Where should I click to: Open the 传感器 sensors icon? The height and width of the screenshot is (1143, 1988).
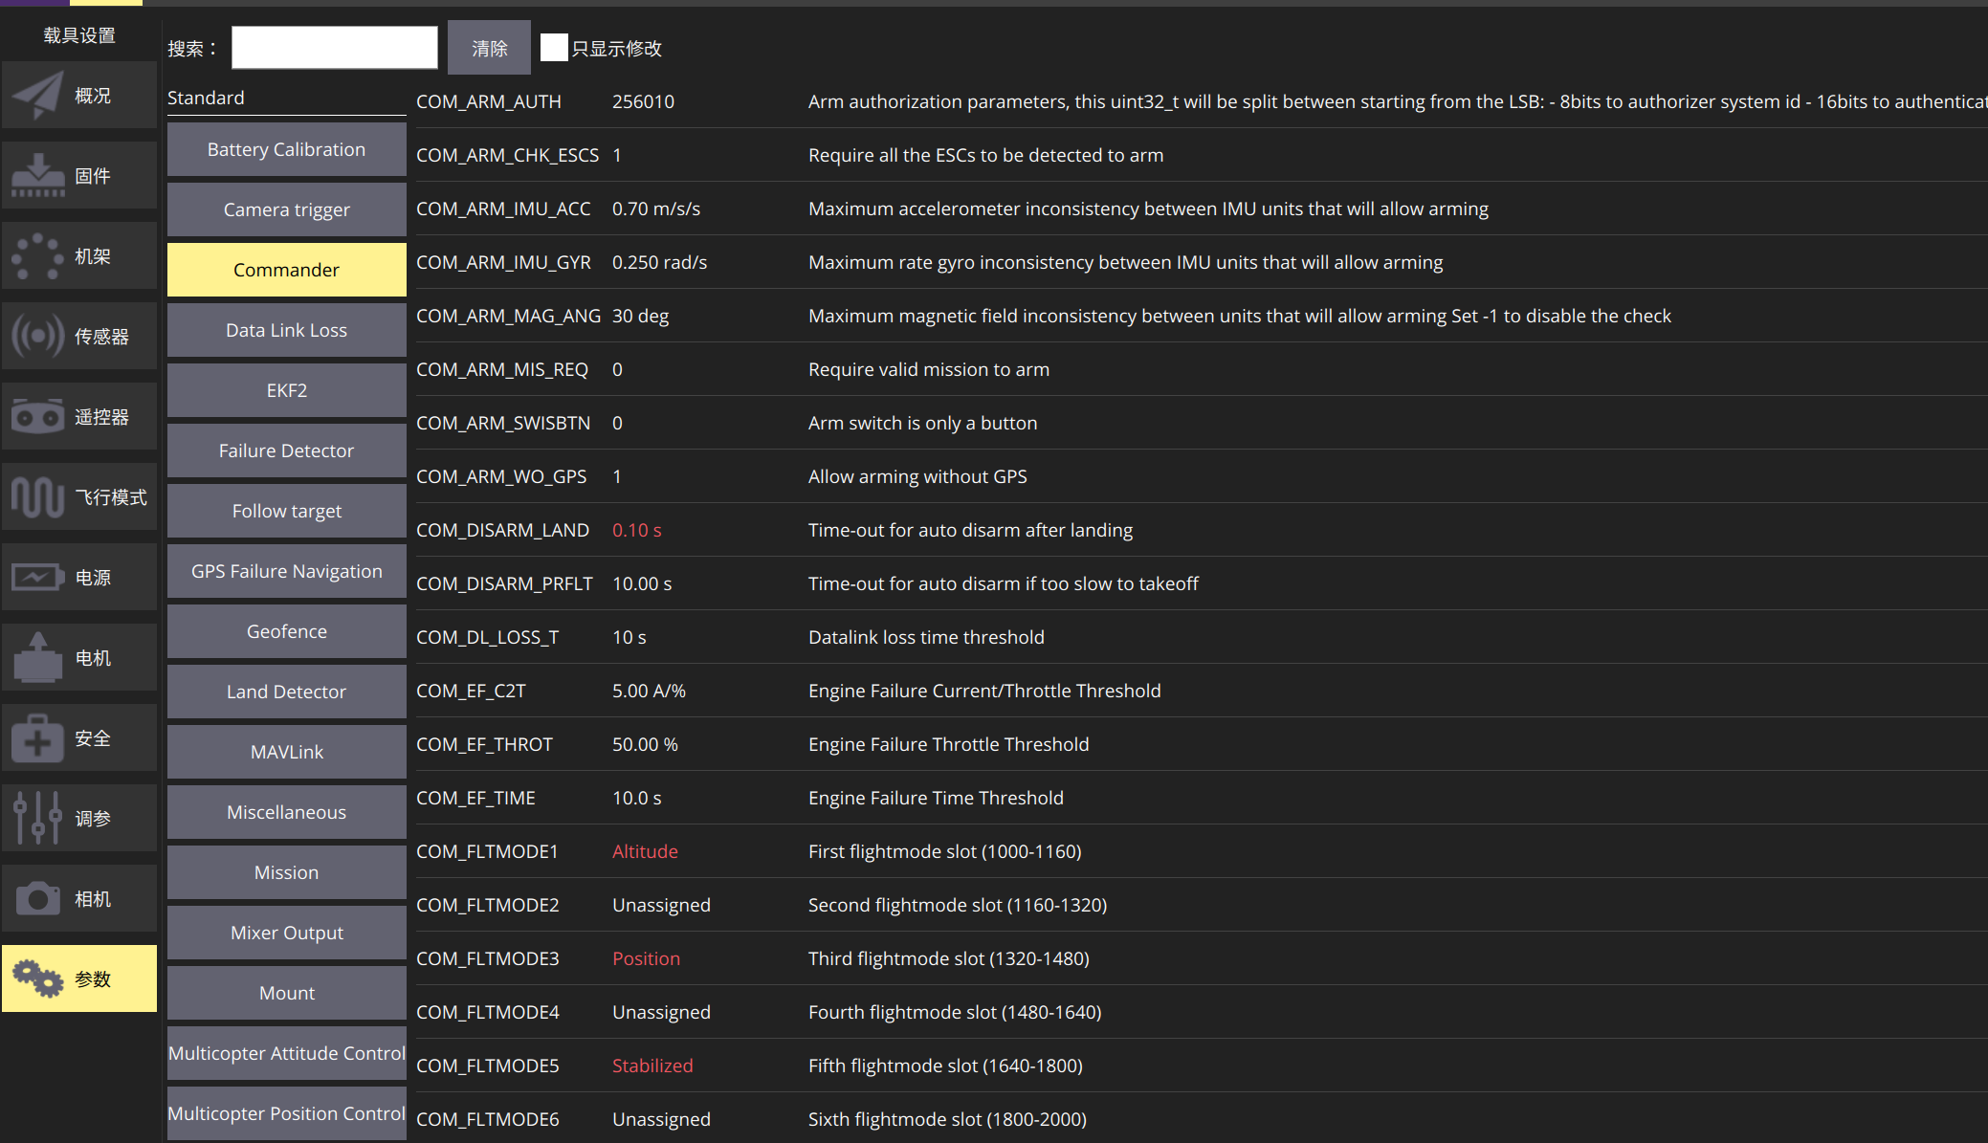tap(38, 337)
